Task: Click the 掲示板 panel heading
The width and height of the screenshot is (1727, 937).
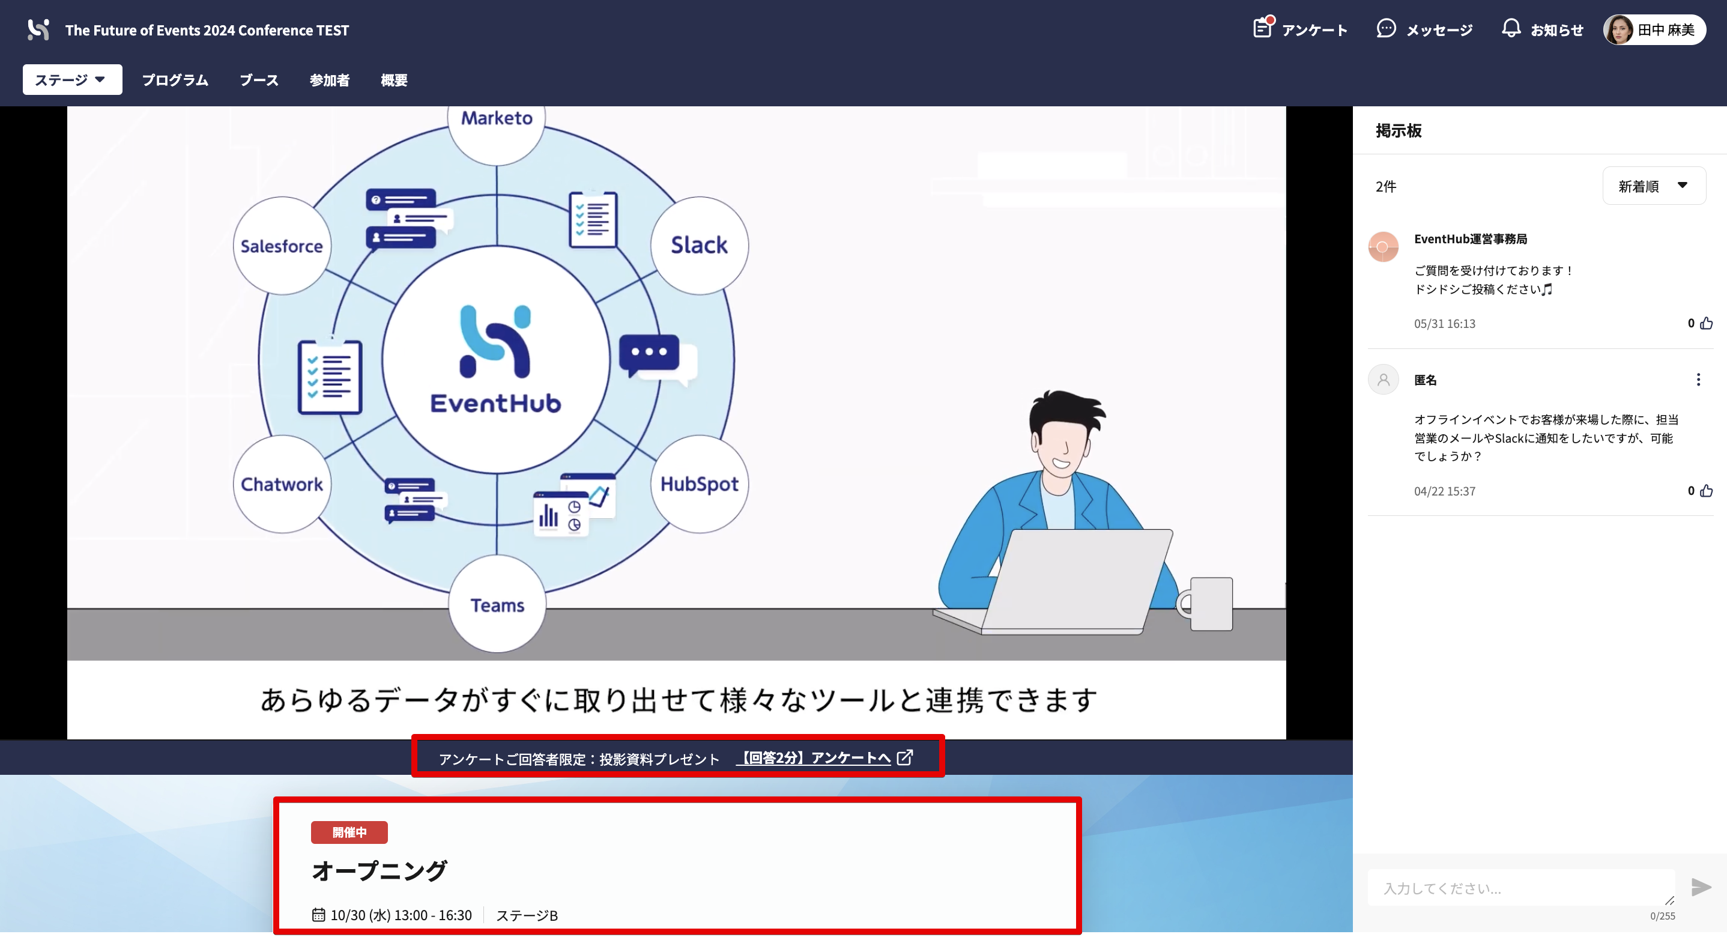Action: 1399,130
